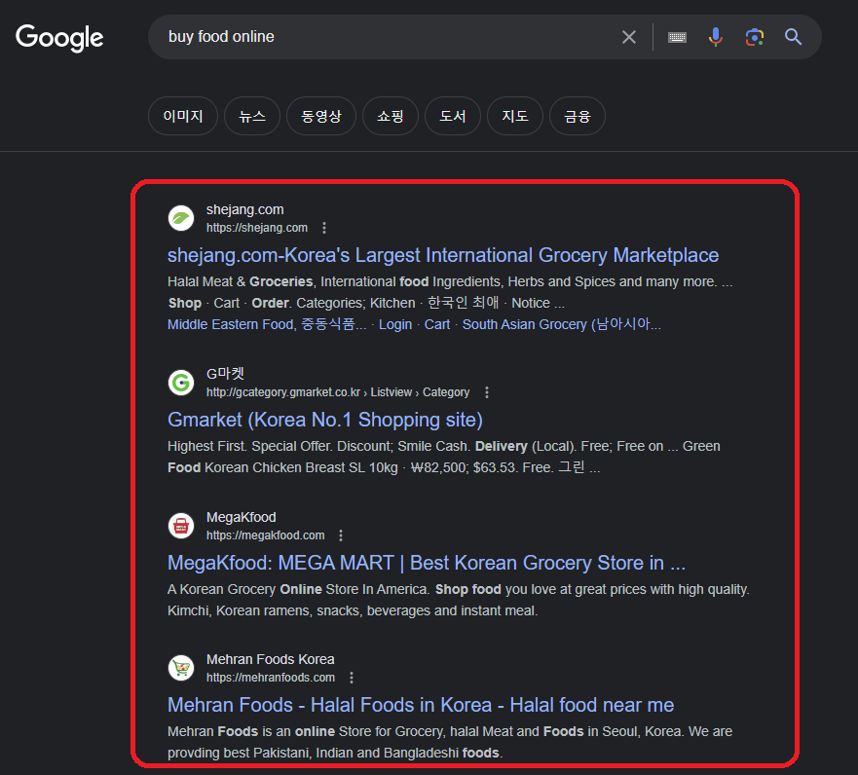Screen dimensions: 858x775
Task: Open the Login sitelink under shejang.com
Action: (x=395, y=324)
